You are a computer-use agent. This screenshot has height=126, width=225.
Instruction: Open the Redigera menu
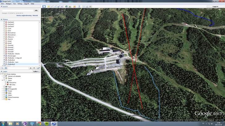[8, 3]
